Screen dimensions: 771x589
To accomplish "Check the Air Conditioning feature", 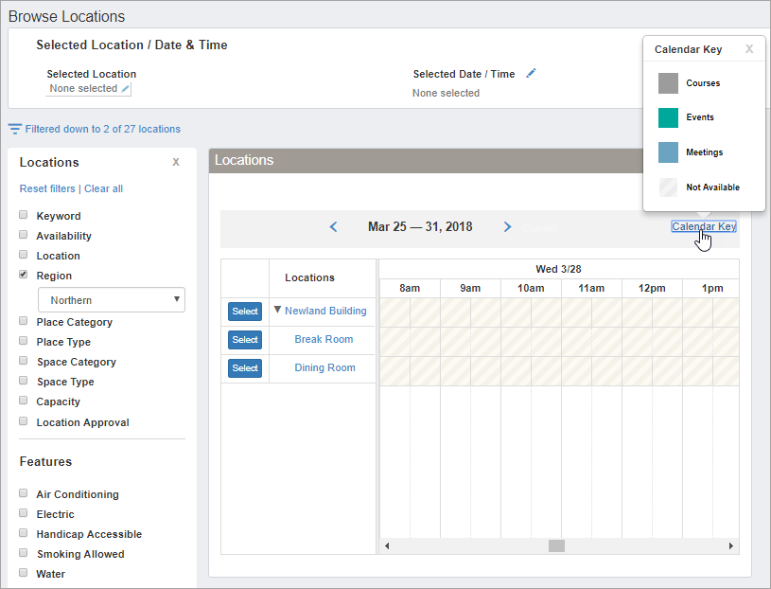I will 24,493.
